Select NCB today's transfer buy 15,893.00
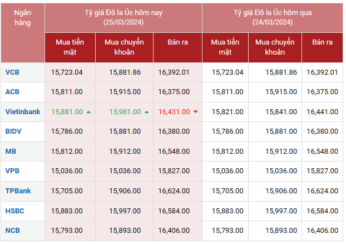The width and height of the screenshot is (346, 244). click(125, 231)
